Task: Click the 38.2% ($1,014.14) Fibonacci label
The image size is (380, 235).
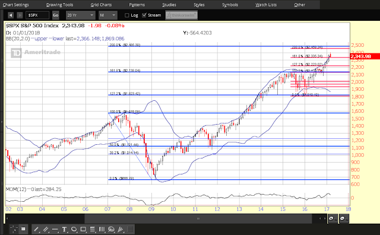Action: [x=124, y=153]
